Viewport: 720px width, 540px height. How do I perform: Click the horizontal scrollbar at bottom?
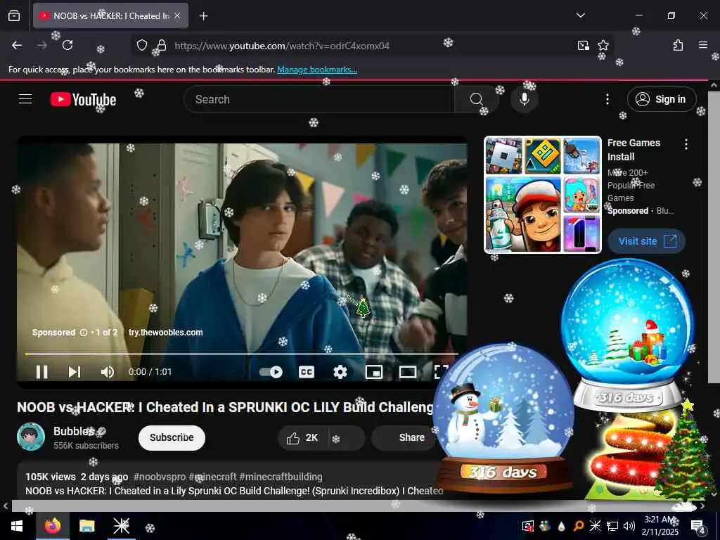353,506
